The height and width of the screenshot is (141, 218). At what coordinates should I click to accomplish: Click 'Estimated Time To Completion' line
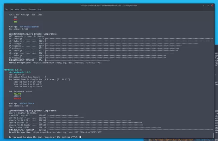(x=39, y=80)
